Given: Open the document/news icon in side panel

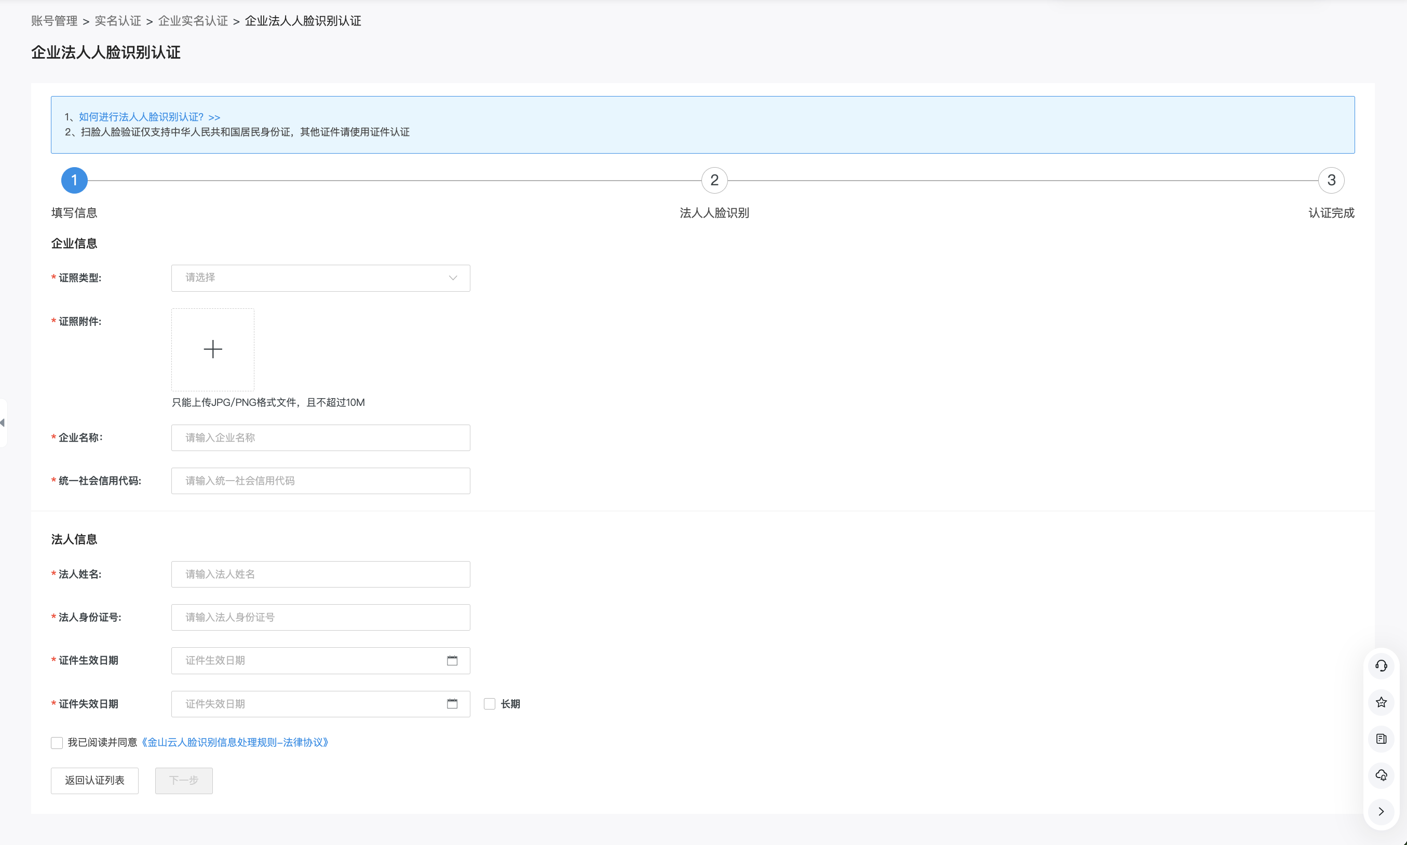Looking at the screenshot, I should [x=1381, y=739].
